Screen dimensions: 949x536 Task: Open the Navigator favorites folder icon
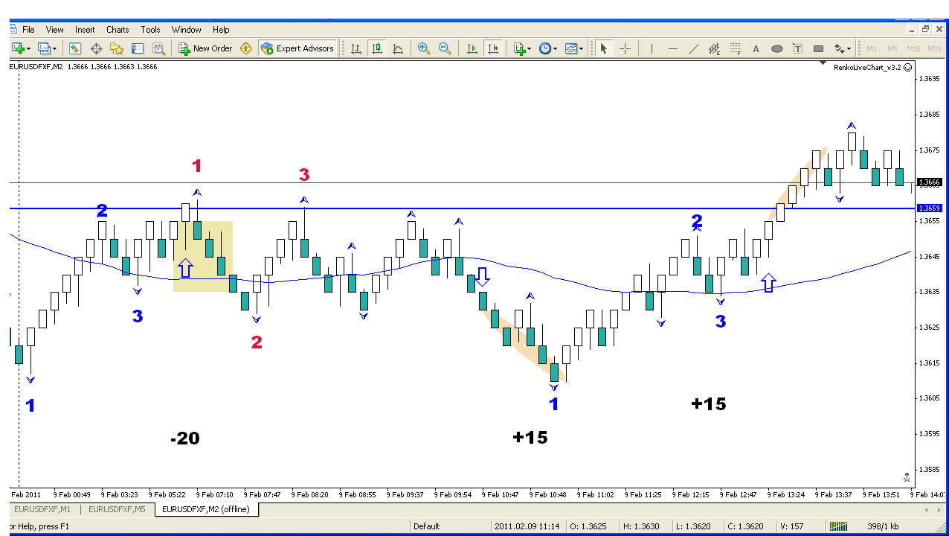[x=117, y=48]
